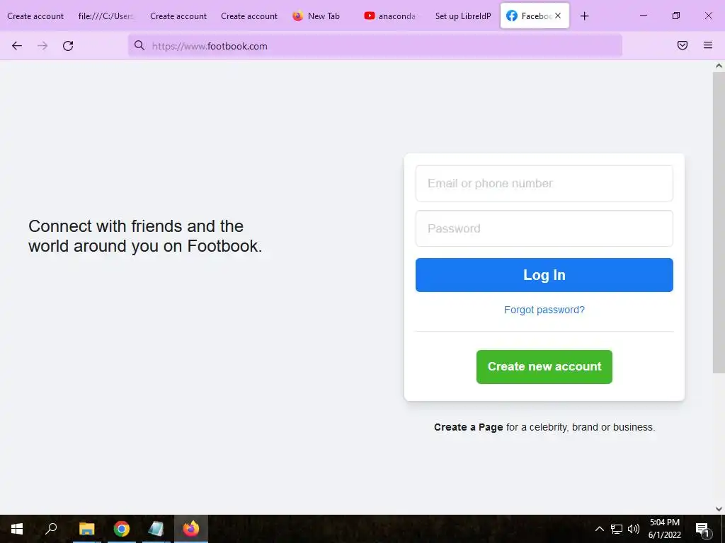
Task: Reload the page with the refresh icon
Action: point(68,46)
